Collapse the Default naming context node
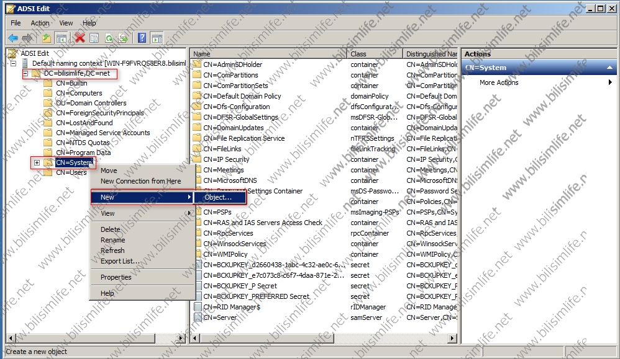The width and height of the screenshot is (620, 359). tap(13, 63)
